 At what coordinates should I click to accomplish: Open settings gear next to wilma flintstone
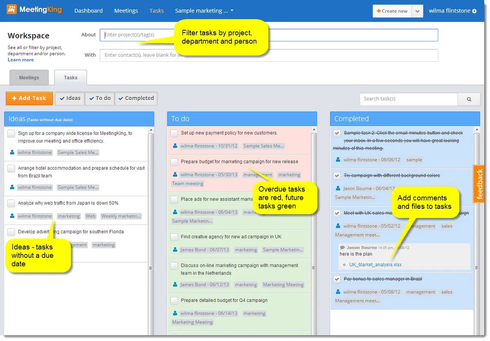pos(474,11)
